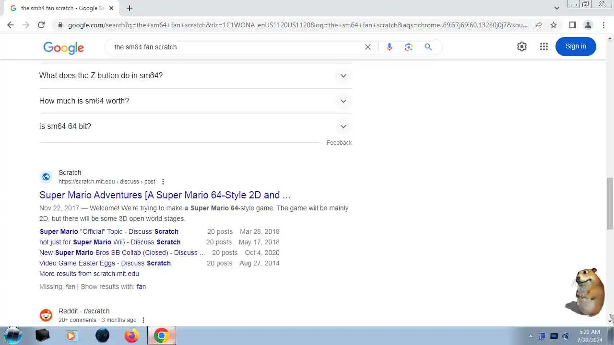Open the dark blue globe taskbar app

click(x=102, y=335)
